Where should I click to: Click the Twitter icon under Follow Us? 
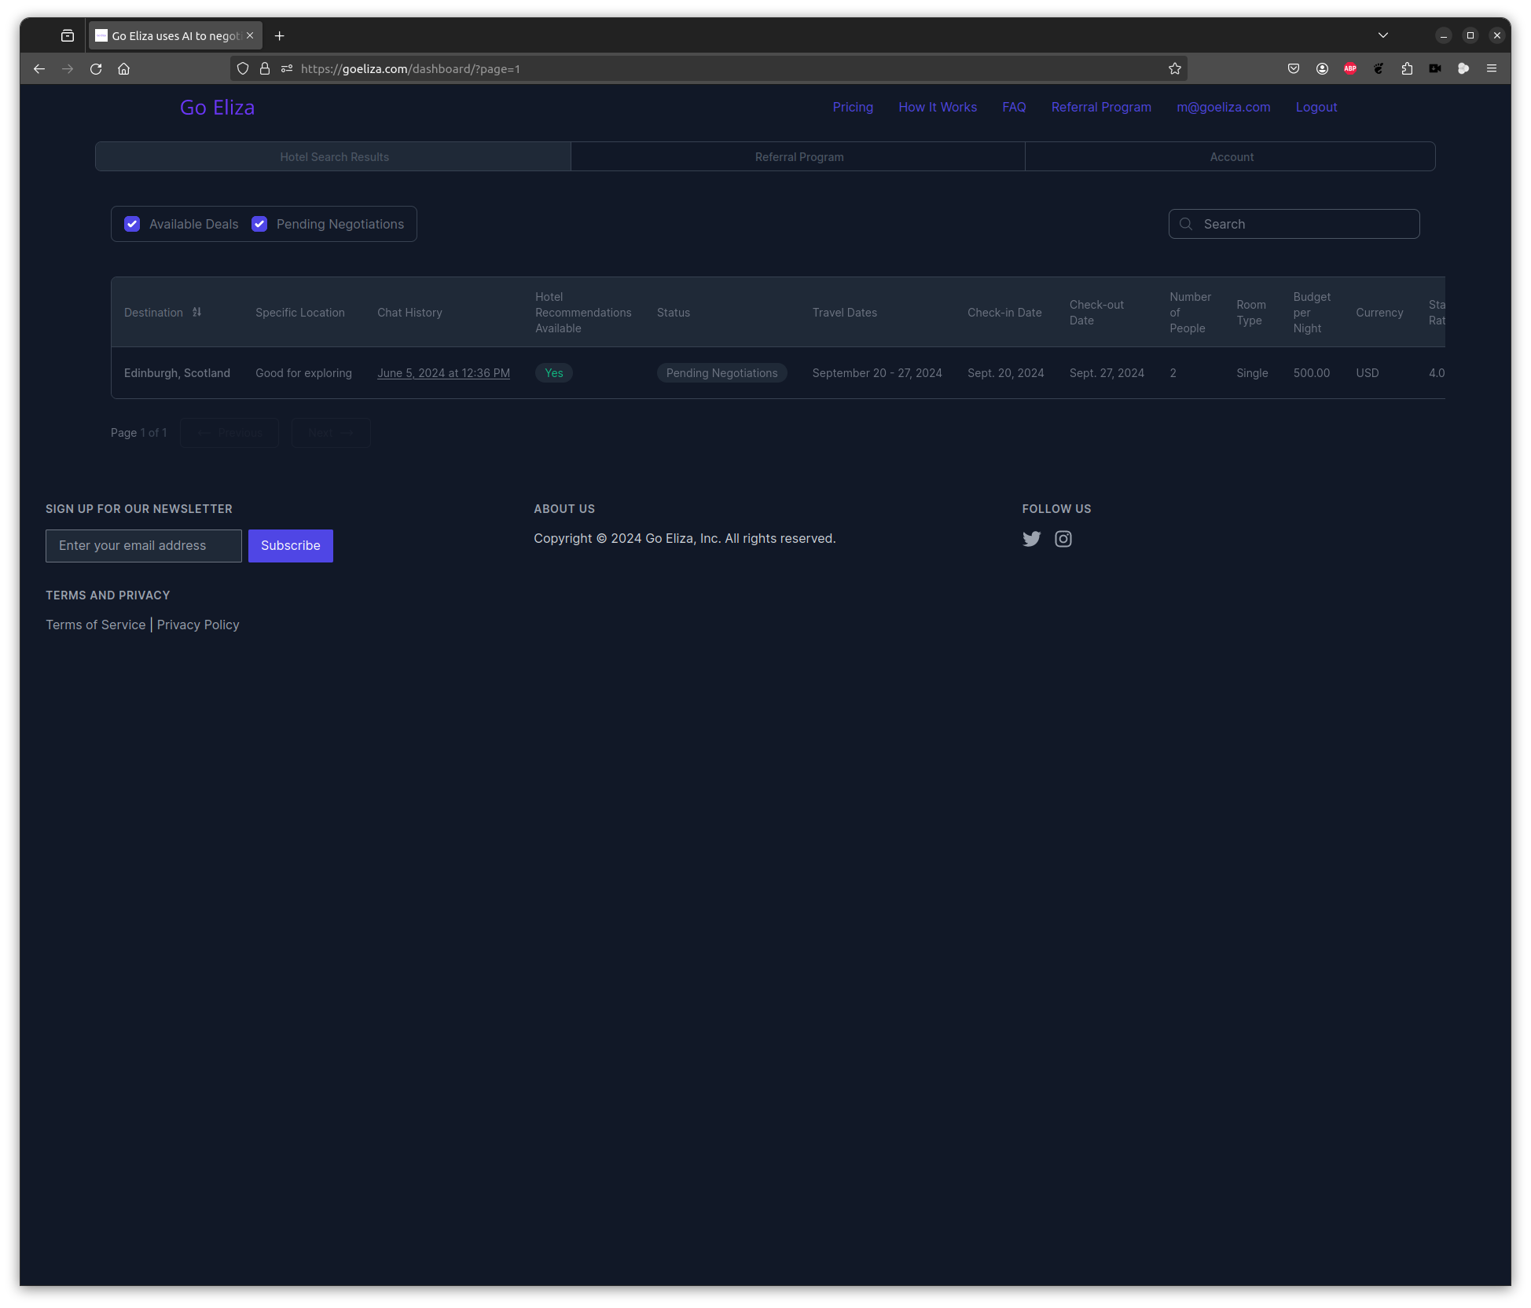tap(1031, 539)
